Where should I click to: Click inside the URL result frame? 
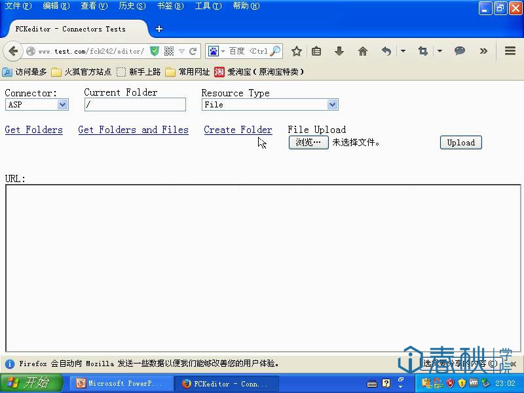(x=263, y=268)
